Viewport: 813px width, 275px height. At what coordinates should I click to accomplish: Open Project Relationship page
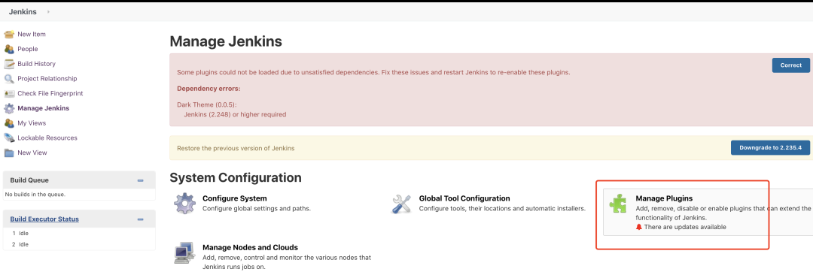point(47,79)
